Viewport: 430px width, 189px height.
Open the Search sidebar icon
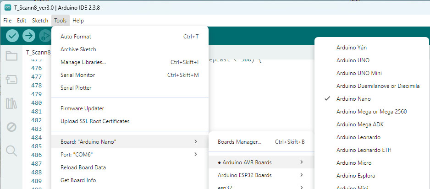(11, 151)
